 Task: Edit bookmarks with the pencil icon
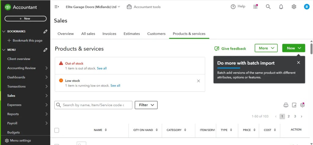coord(45,32)
